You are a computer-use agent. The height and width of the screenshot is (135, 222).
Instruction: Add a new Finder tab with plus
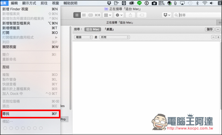[x=219, y=22]
